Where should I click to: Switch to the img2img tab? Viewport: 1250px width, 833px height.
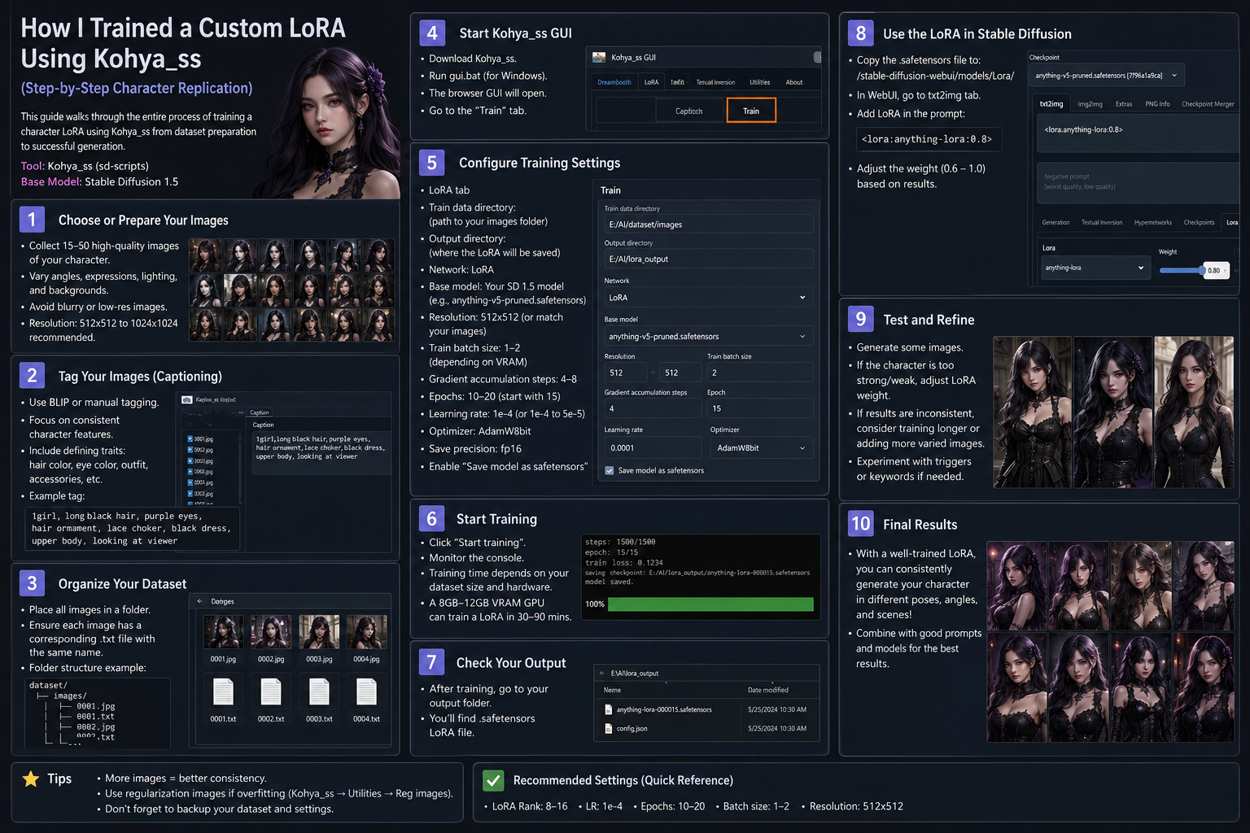[1090, 104]
